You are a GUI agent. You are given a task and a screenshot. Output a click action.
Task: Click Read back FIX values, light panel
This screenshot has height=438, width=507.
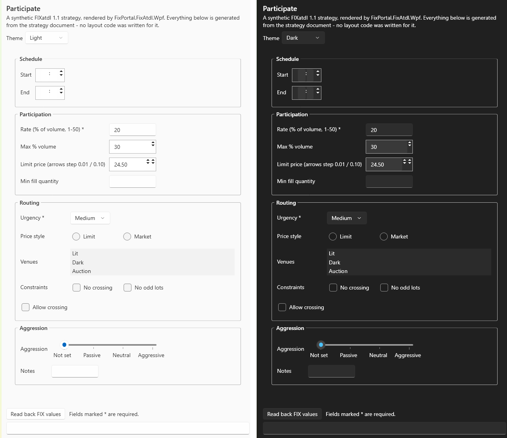pyautogui.click(x=36, y=414)
